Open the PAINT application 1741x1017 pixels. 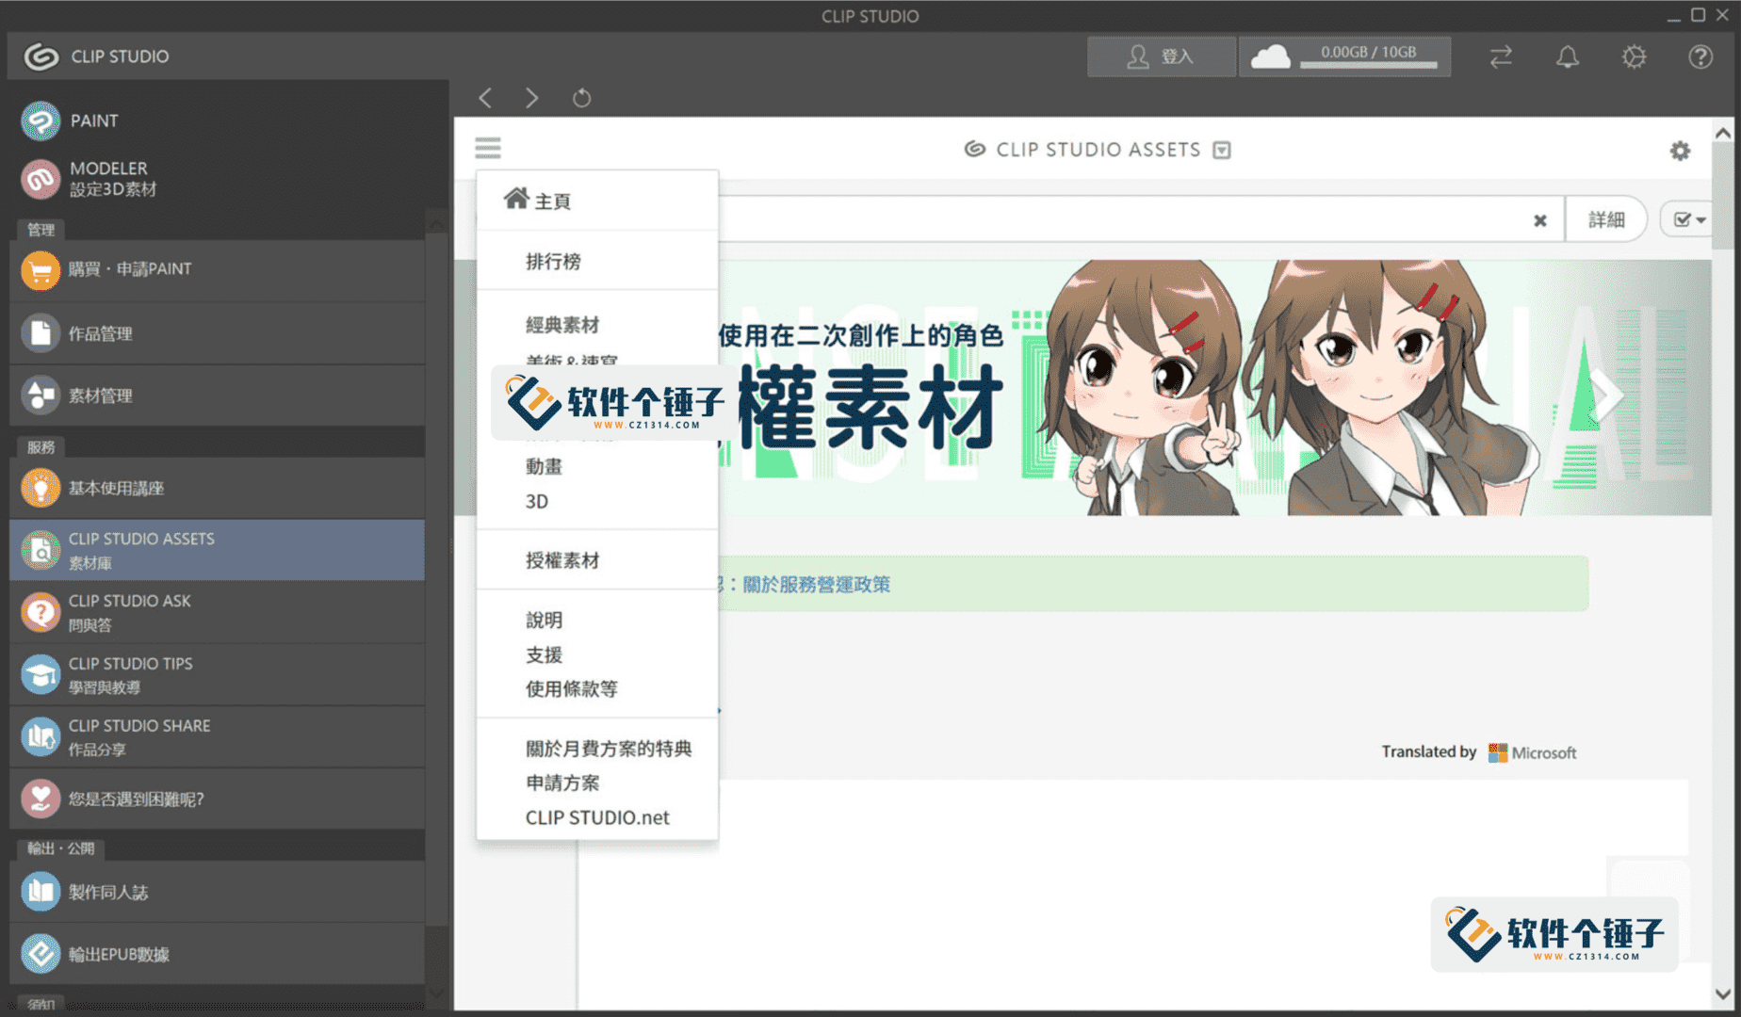point(92,121)
